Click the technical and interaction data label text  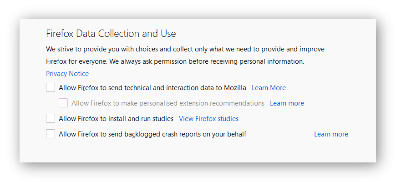tap(152, 88)
